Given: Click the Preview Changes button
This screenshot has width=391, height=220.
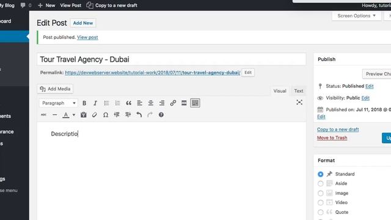Looking at the screenshot, I should 376,74.
